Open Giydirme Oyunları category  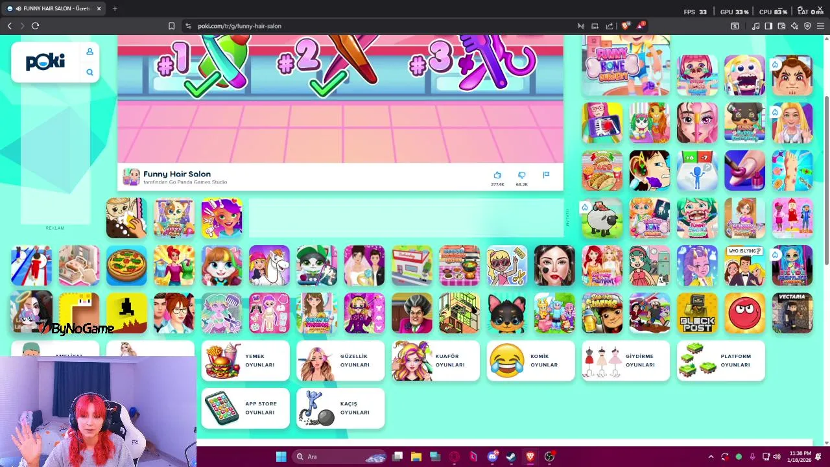click(626, 361)
